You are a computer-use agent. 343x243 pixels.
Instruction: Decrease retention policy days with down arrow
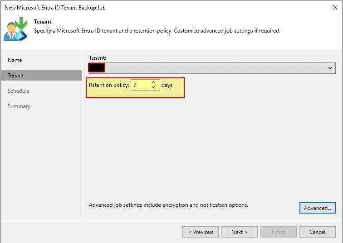tap(153, 87)
